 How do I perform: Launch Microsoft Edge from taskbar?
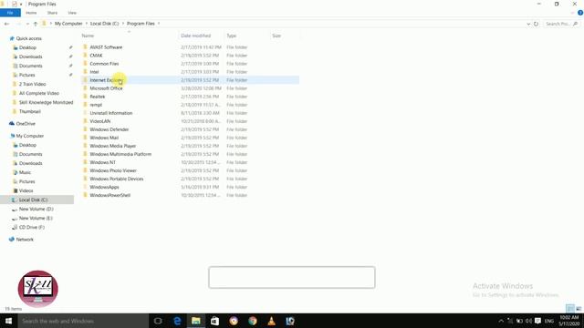[177, 321]
